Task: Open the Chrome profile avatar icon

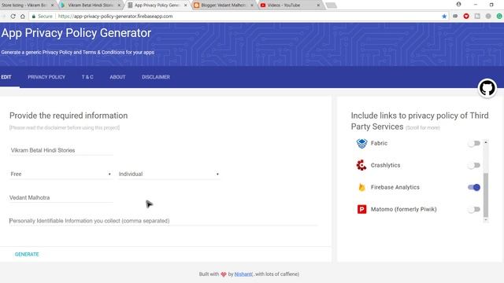Action: pyautogui.click(x=458, y=4)
